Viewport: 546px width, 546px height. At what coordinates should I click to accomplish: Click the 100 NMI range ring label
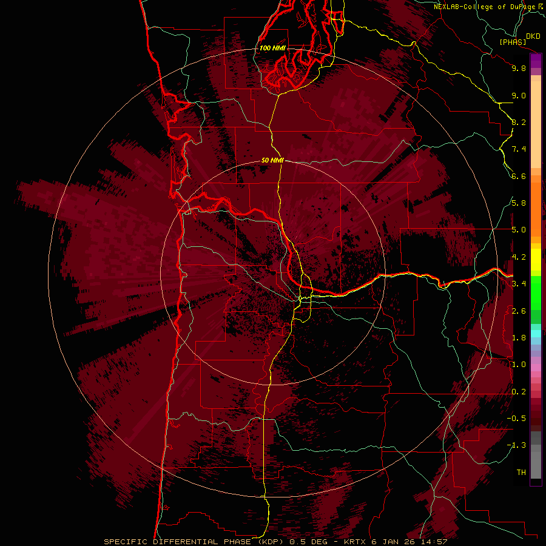click(272, 48)
